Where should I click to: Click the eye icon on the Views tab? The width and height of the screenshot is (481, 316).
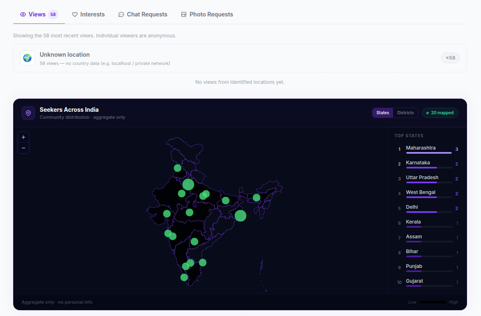(x=23, y=14)
